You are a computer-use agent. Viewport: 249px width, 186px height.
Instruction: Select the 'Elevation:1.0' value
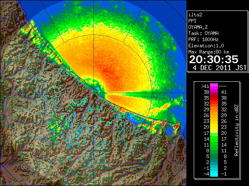point(206,46)
